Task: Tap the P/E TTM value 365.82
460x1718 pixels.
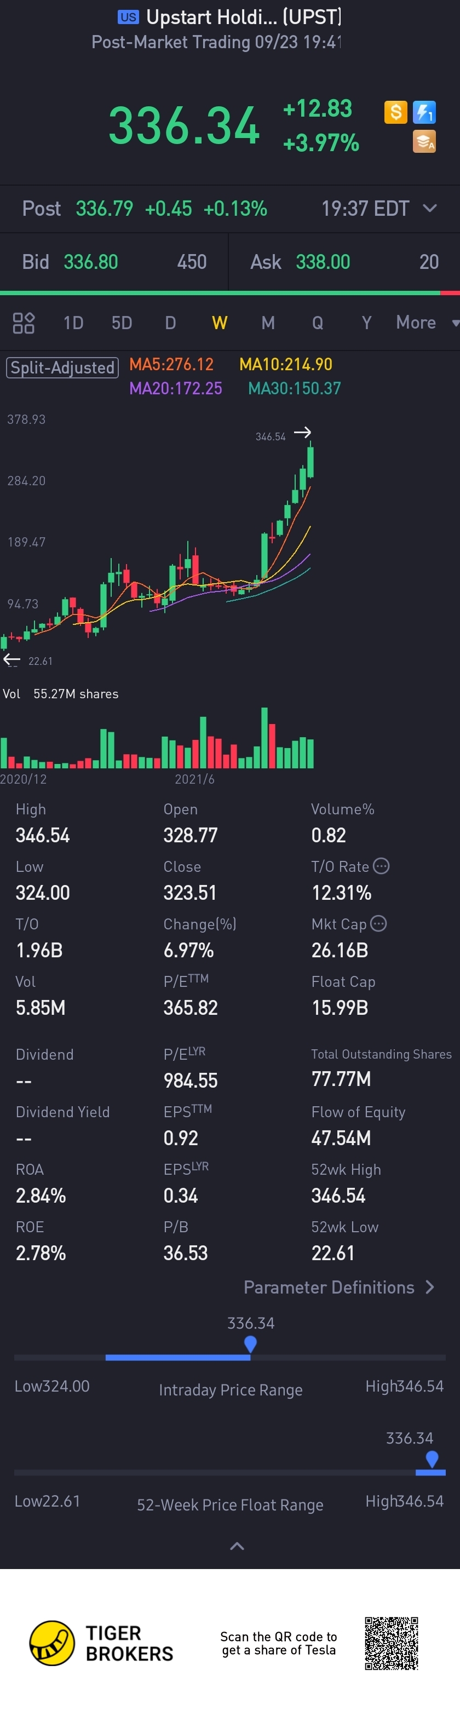Action: tap(191, 1007)
